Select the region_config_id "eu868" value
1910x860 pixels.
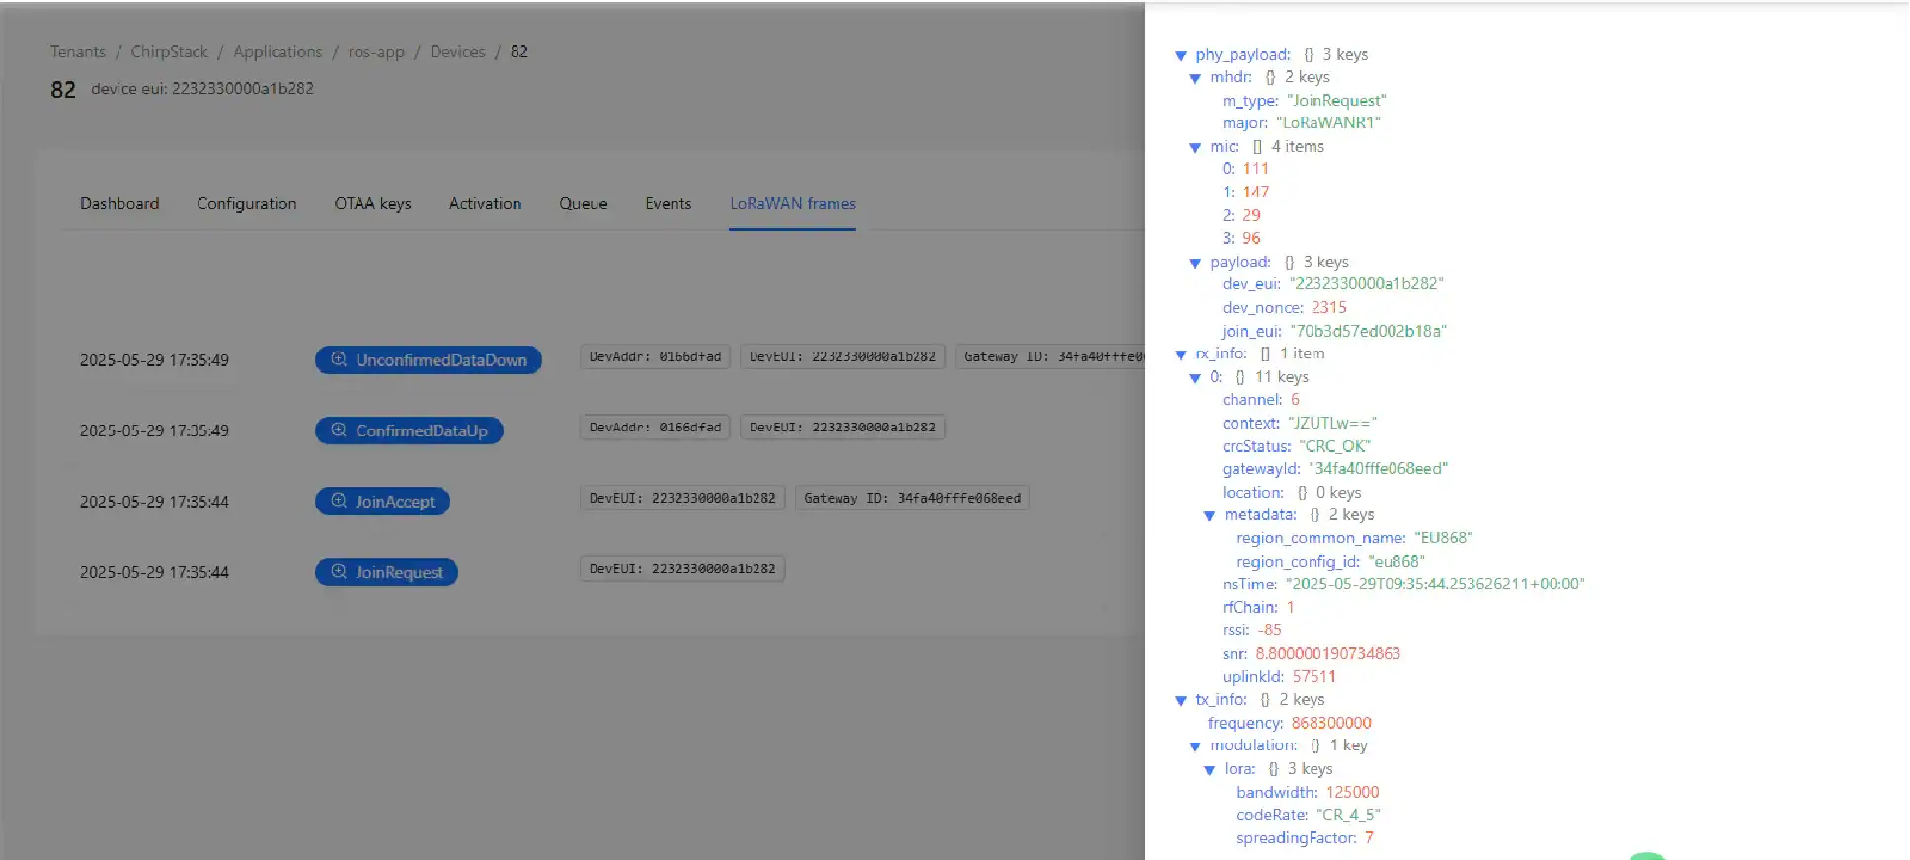coord(1395,562)
